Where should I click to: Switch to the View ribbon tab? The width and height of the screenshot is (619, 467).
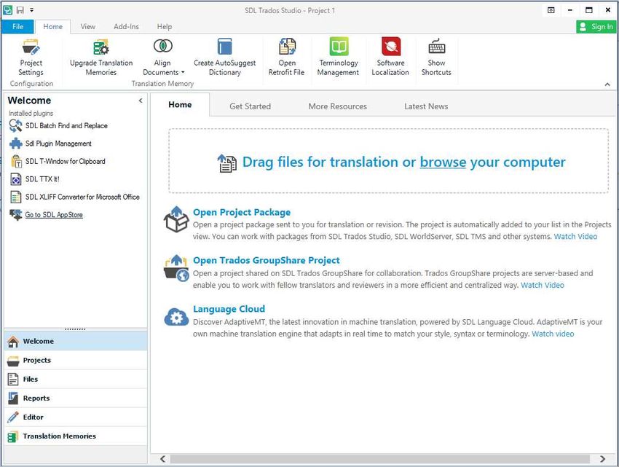pyautogui.click(x=87, y=26)
